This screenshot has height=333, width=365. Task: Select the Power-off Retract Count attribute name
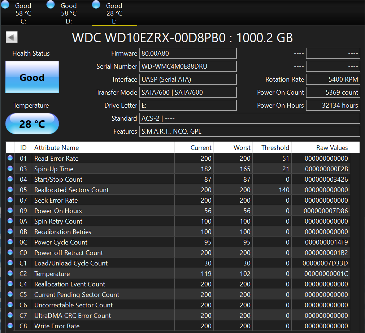pos(69,253)
